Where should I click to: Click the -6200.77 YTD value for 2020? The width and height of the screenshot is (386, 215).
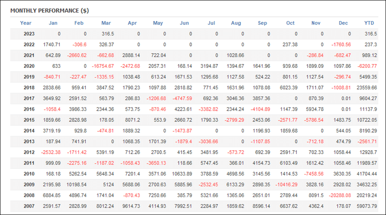pos(367,66)
